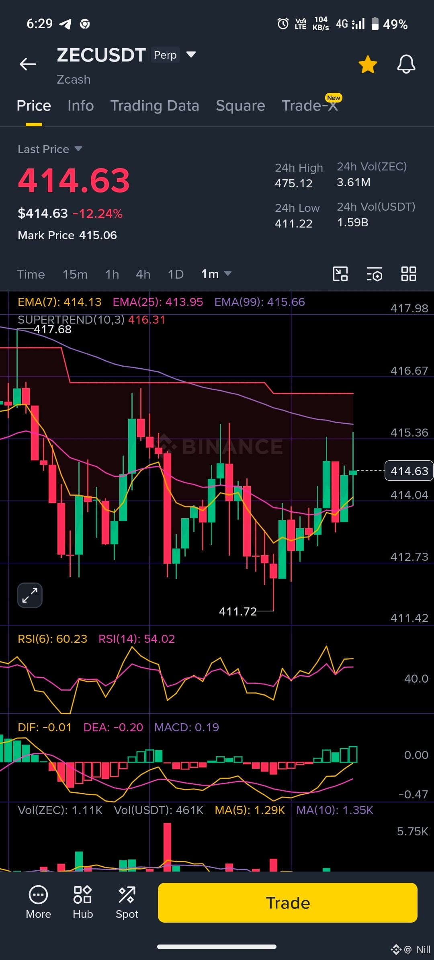This screenshot has height=960, width=434.
Task: Switch to the Price tab
Action: (x=34, y=105)
